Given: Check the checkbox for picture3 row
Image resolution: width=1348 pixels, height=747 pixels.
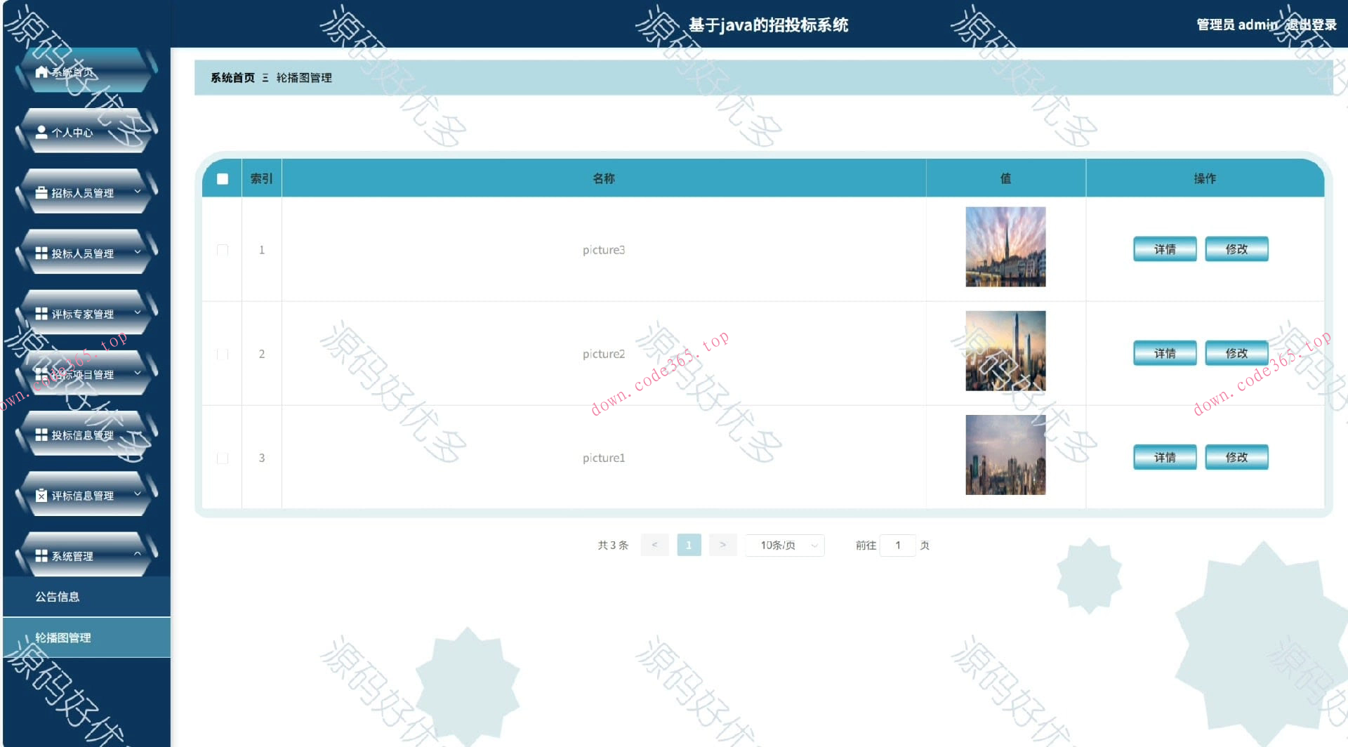Looking at the screenshot, I should pyautogui.click(x=222, y=249).
